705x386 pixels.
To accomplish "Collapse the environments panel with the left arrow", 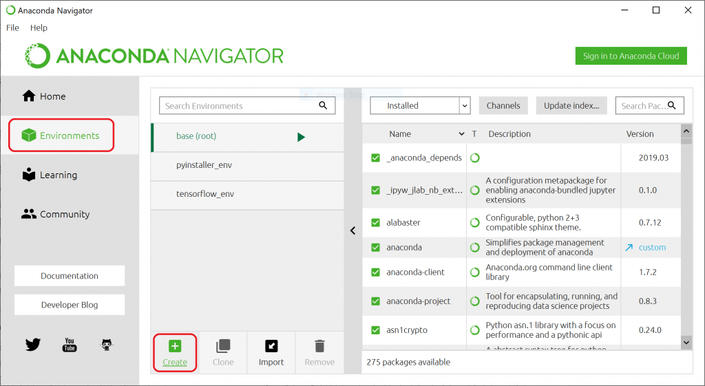I will (353, 230).
